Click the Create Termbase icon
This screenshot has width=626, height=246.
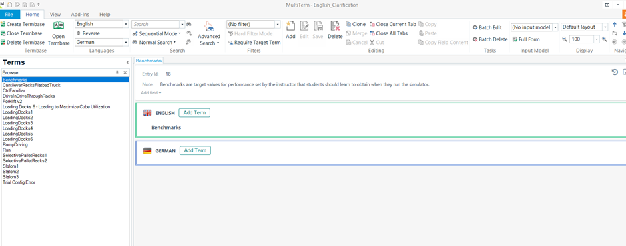(x=3, y=25)
